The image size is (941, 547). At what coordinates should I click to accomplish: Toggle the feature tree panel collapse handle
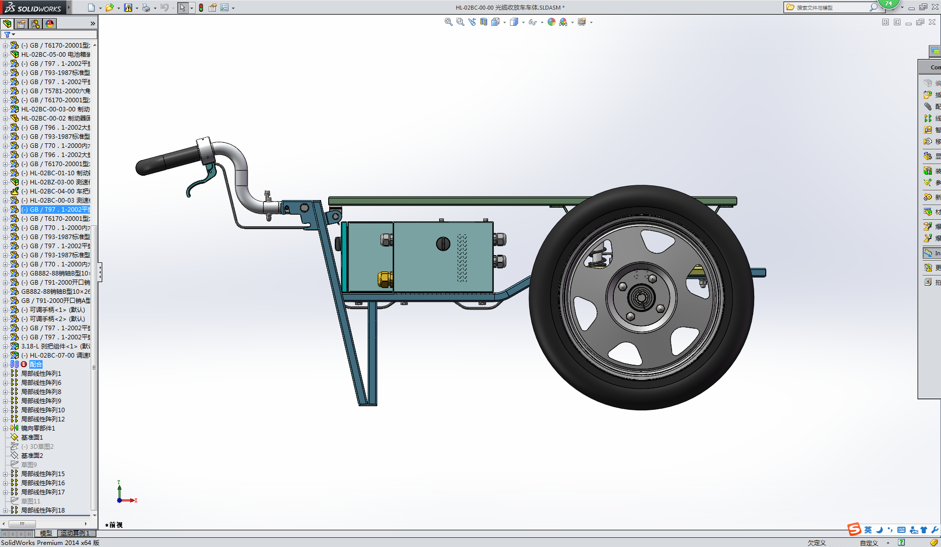coord(100,272)
